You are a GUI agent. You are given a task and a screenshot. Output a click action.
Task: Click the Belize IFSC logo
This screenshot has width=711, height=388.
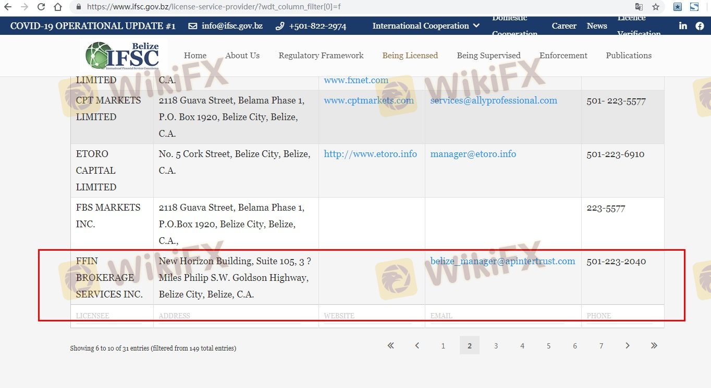[123, 55]
